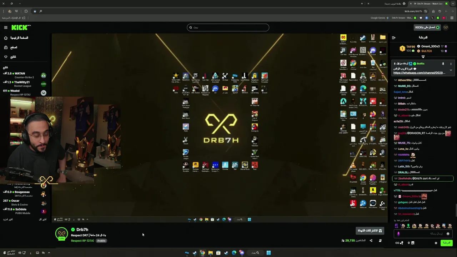Open chat settings gear icon
Image resolution: width=457 pixels, height=257 pixels.
(x=436, y=243)
